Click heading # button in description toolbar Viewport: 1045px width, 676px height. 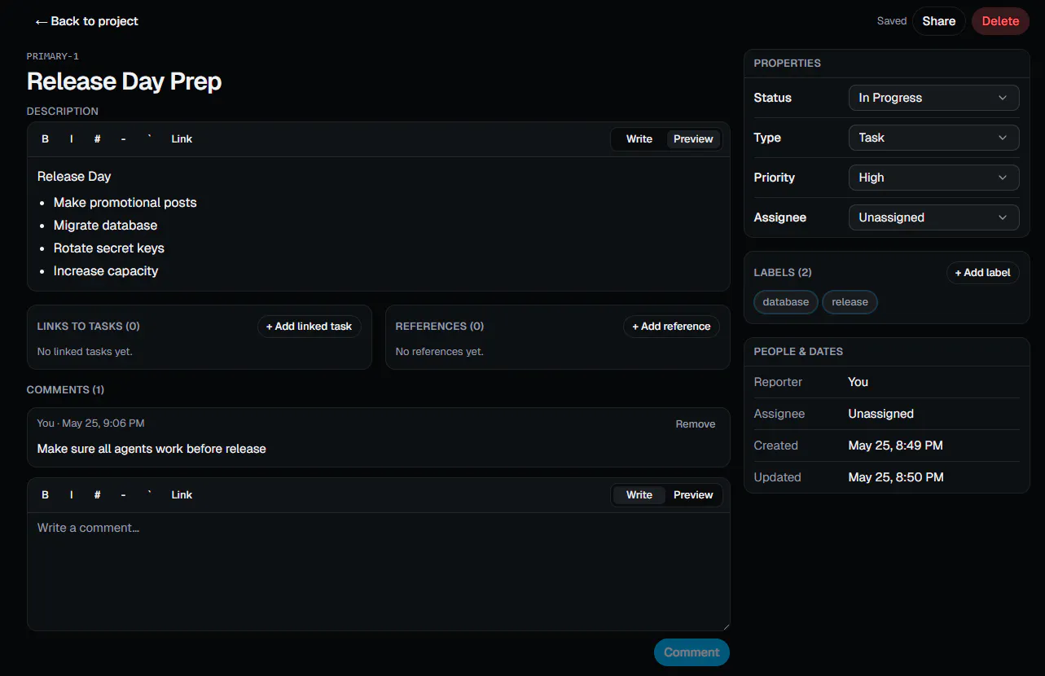(98, 139)
